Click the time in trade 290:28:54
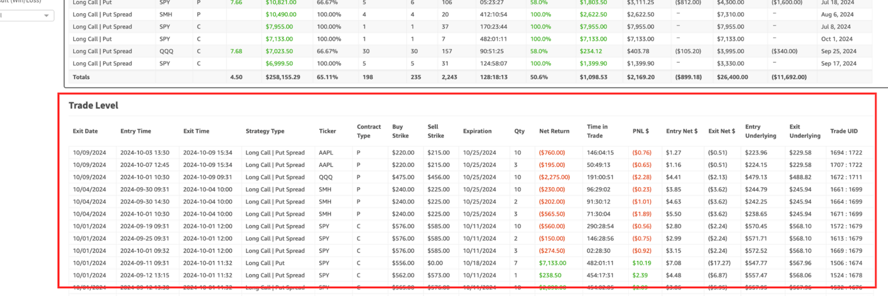888x296 pixels. (x=601, y=226)
